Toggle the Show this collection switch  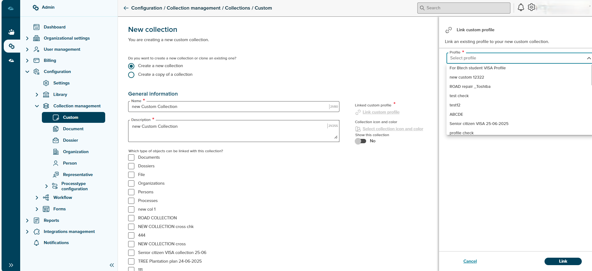(x=361, y=141)
